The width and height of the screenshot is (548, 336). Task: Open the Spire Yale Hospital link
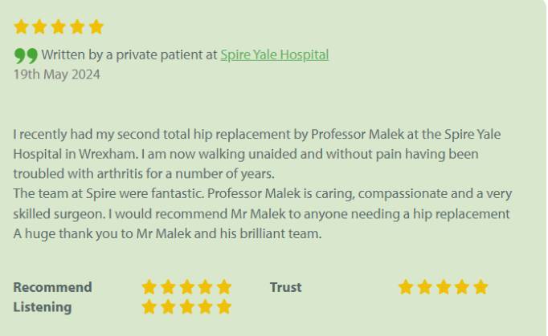click(274, 55)
